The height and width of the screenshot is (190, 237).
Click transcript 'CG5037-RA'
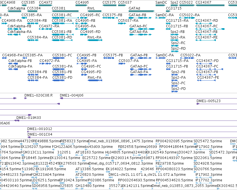pos(128,21)
